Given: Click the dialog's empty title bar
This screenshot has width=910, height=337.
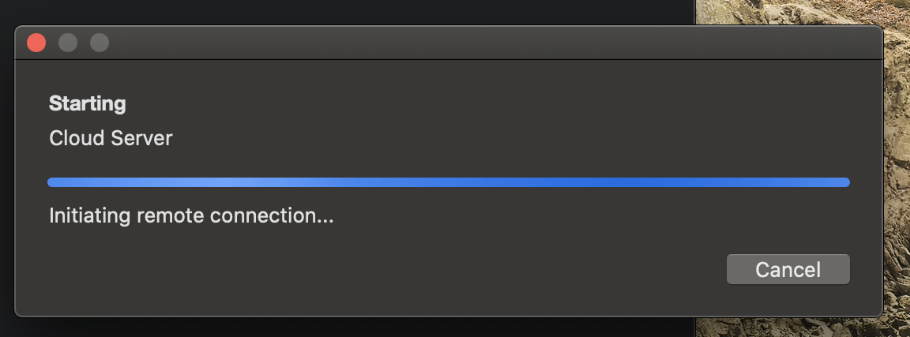Looking at the screenshot, I should [x=464, y=43].
